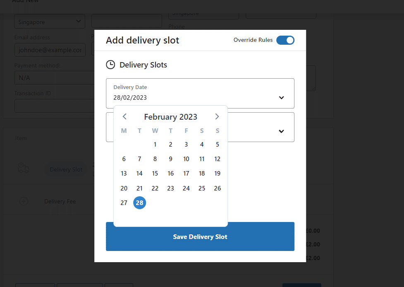Viewport: 404px width, 287px height.
Task: Click the blue button at the bottom right
Action: [x=301, y=285]
